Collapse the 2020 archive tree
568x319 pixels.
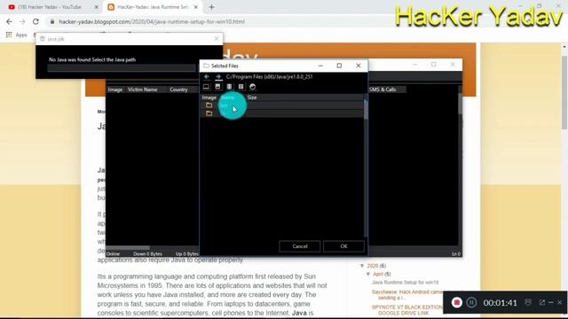(x=362, y=266)
